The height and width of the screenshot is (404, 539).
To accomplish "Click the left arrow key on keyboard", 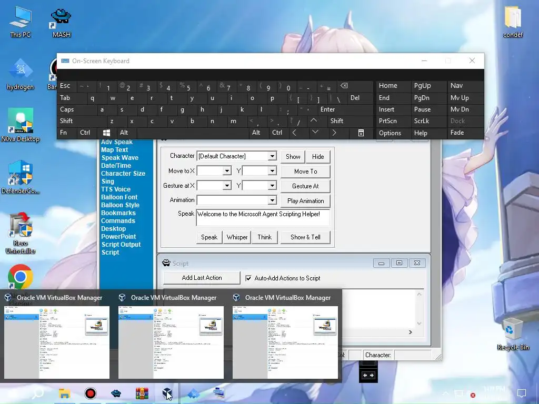I will pos(295,133).
